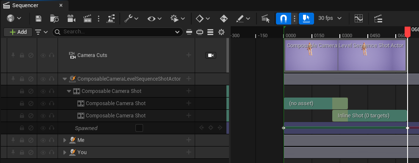419x163 pixels.
Task: Toggle eye visibility of Camera Cuts track
Action: click(43, 55)
